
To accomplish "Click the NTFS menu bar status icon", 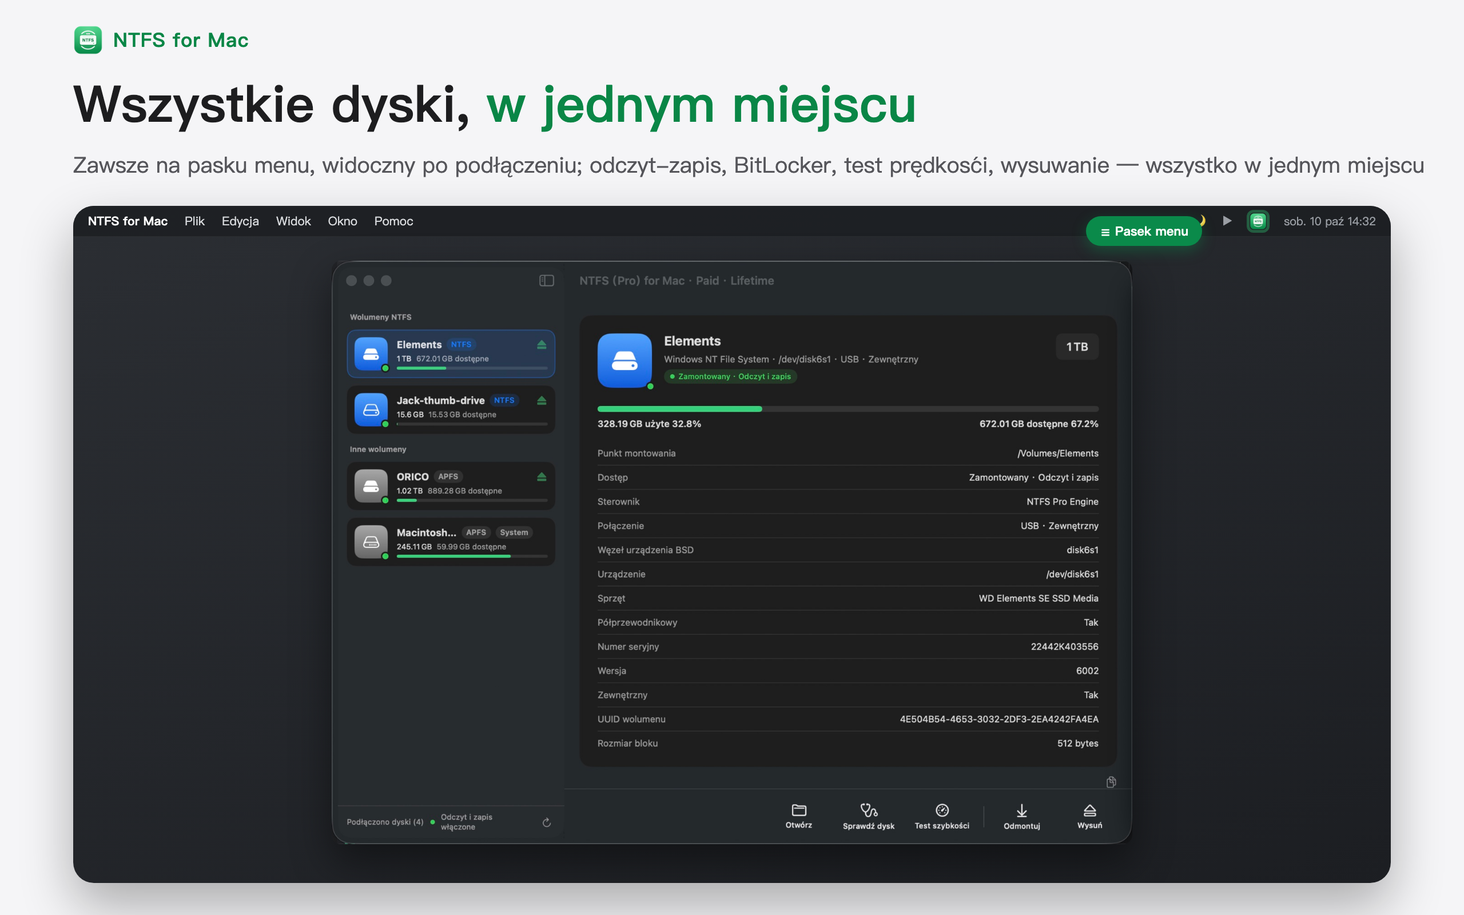I will 1258,221.
